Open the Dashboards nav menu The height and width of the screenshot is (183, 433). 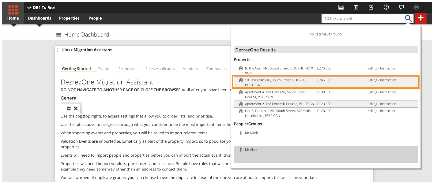[40, 18]
